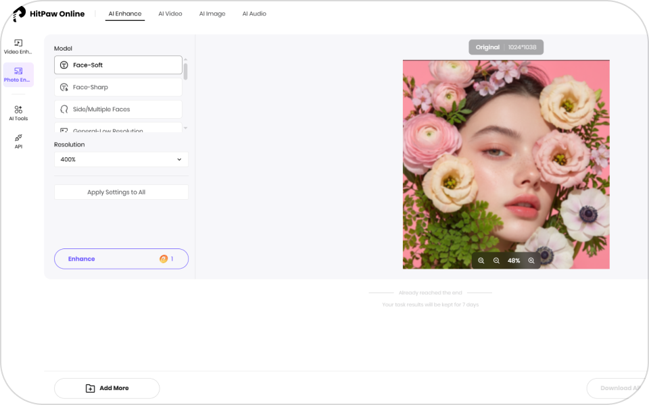Zoom in on the preview image
This screenshot has width=649, height=405.
click(x=531, y=261)
